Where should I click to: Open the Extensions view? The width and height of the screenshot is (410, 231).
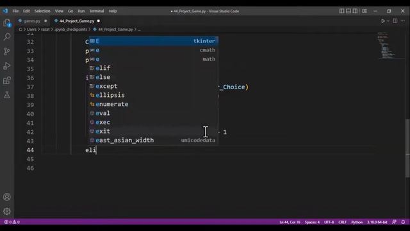click(7, 80)
